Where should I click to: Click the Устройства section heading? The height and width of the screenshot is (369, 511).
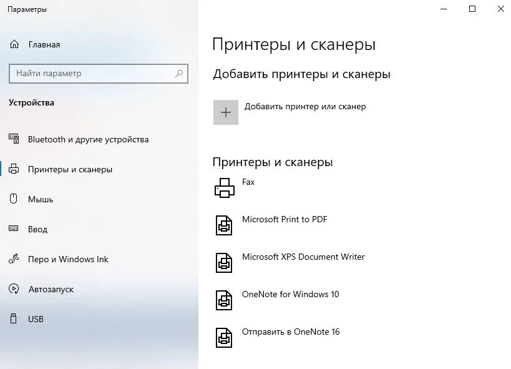pyautogui.click(x=32, y=103)
